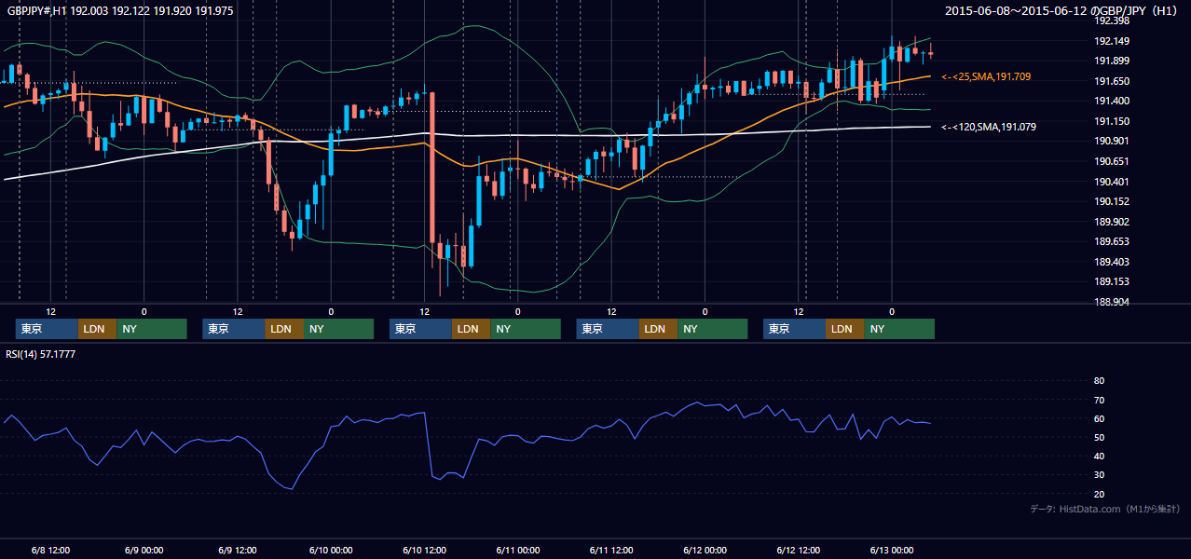
Task: Click the 191.650 price axis label
Action: (x=1112, y=82)
